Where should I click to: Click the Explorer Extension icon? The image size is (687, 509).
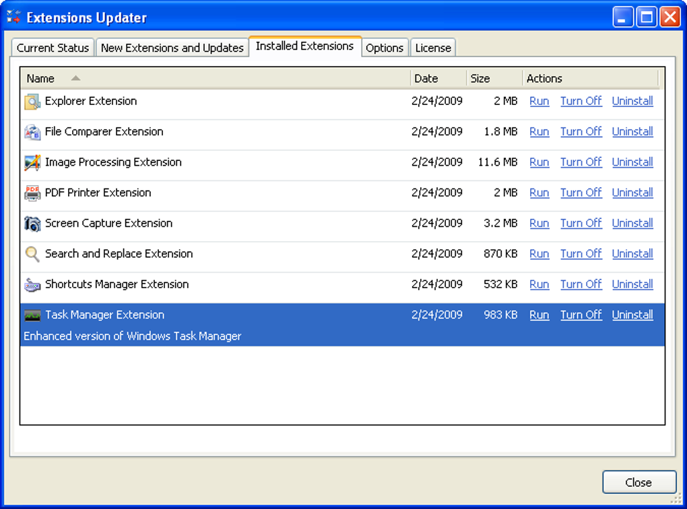pos(32,101)
